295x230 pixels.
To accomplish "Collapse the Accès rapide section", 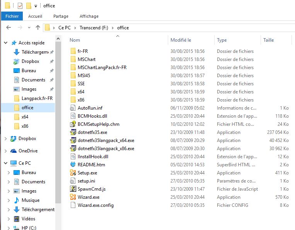I will 5,43.
